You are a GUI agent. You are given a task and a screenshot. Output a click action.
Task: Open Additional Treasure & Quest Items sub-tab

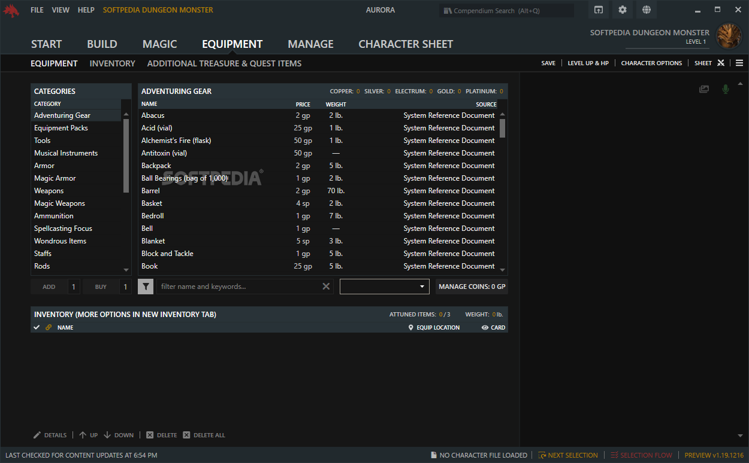[225, 63]
